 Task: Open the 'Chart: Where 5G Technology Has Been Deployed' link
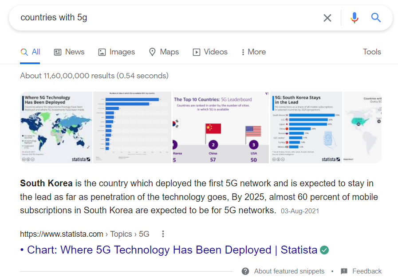pos(172,250)
